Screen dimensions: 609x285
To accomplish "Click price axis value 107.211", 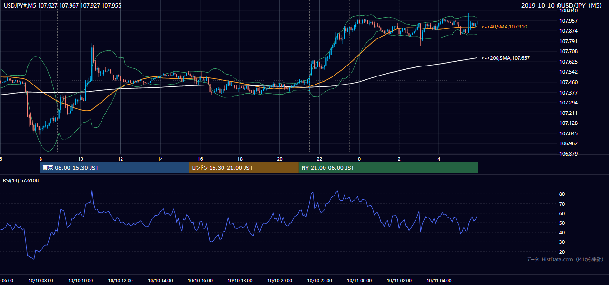I will point(569,113).
